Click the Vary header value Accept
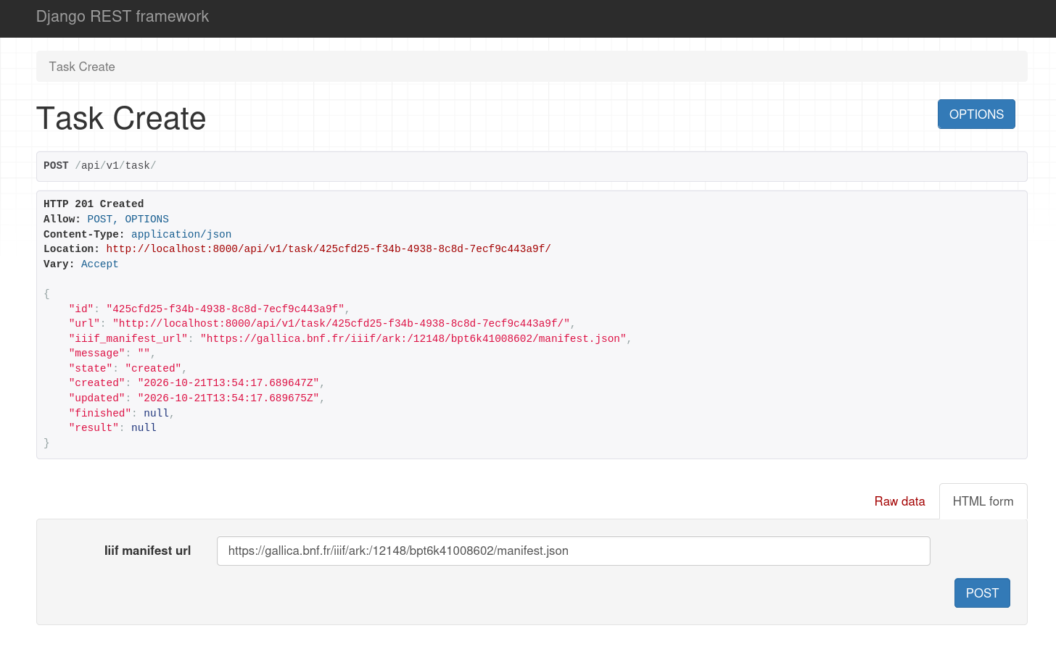 click(x=99, y=264)
